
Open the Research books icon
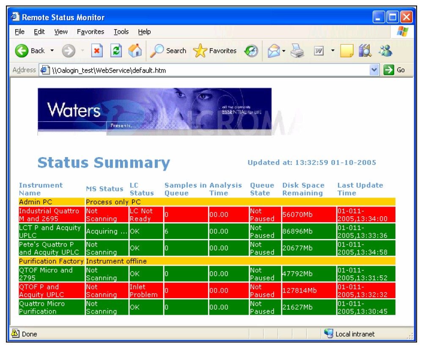[365, 51]
